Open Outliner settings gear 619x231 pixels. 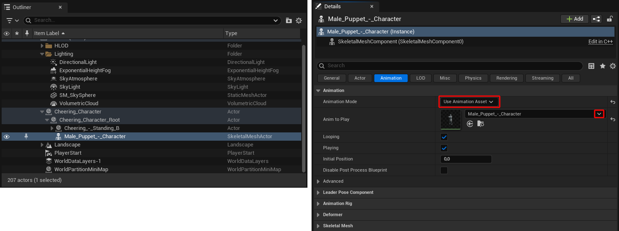click(299, 21)
